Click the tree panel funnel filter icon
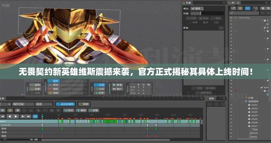The image size is (271, 143). point(240,8)
